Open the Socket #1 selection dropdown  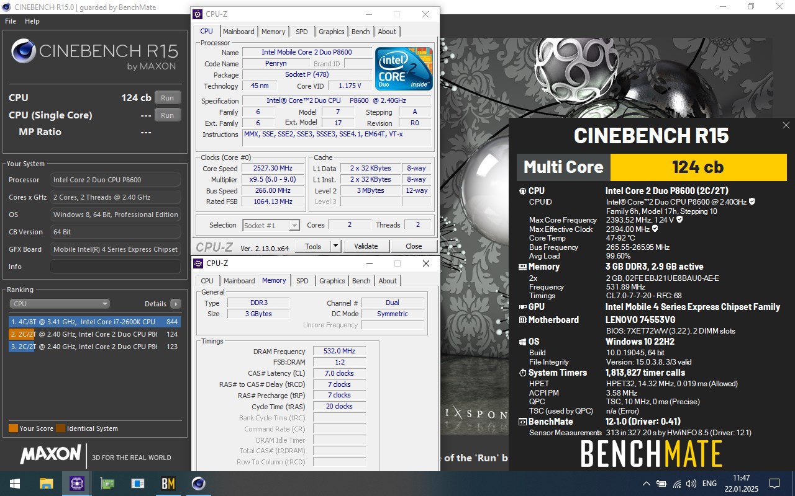271,225
